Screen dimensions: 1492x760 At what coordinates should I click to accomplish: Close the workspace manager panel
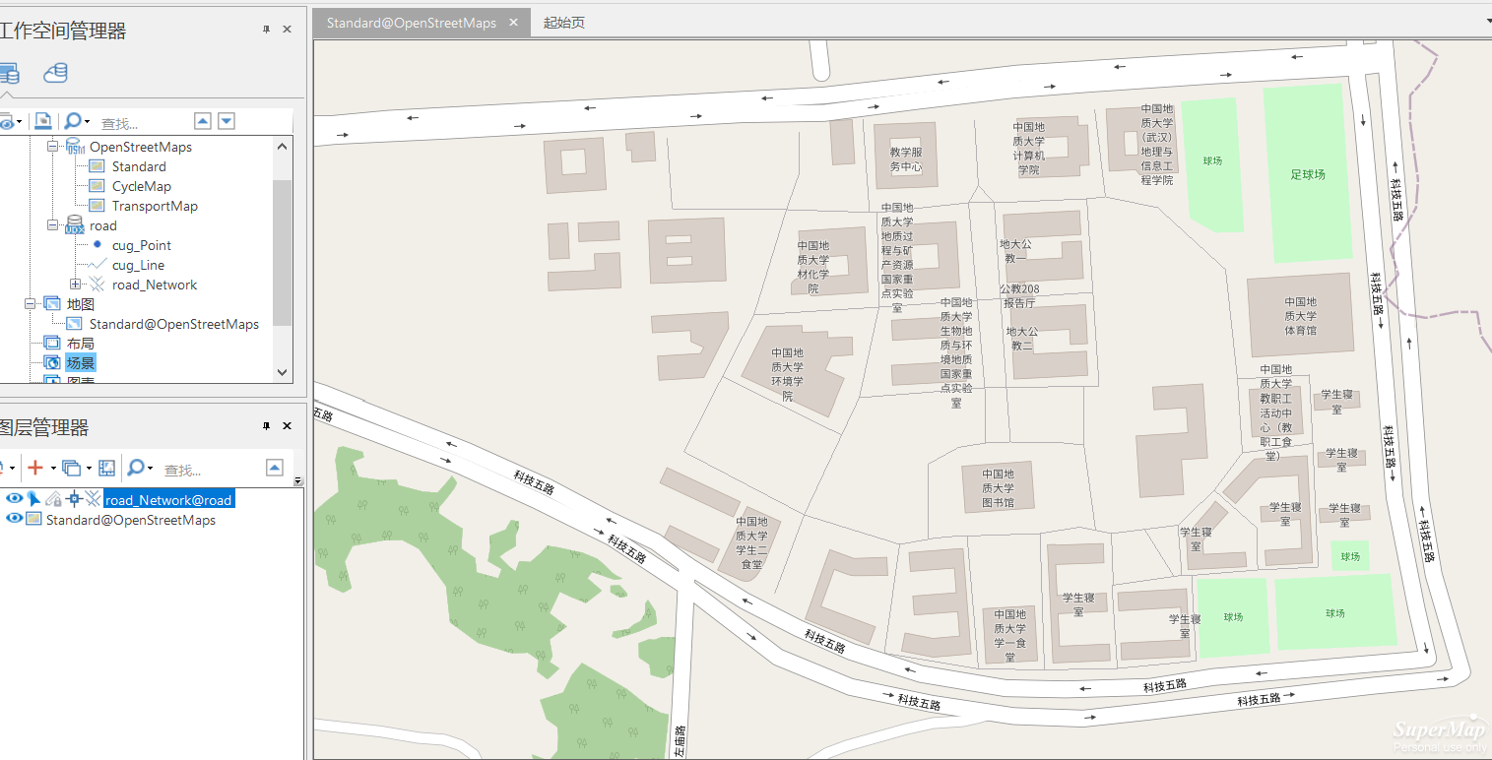click(288, 30)
